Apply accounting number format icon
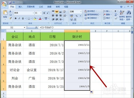This screenshot has width=134, height=98. (x=71, y=16)
